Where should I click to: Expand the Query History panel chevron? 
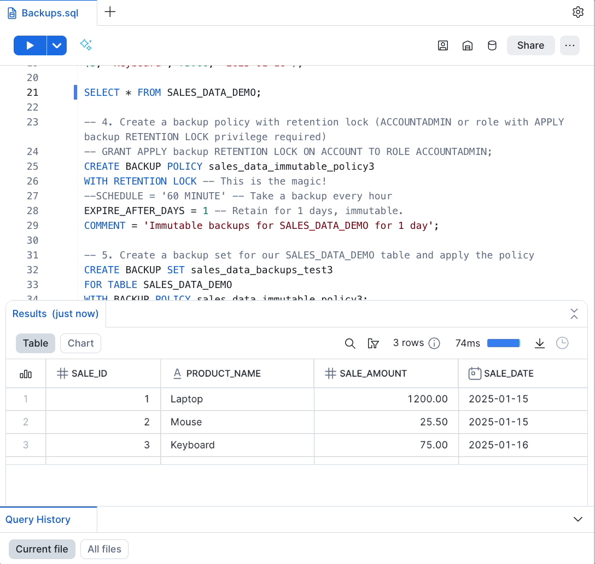[578, 519]
